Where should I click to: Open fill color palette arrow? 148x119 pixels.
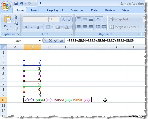coord(62,27)
